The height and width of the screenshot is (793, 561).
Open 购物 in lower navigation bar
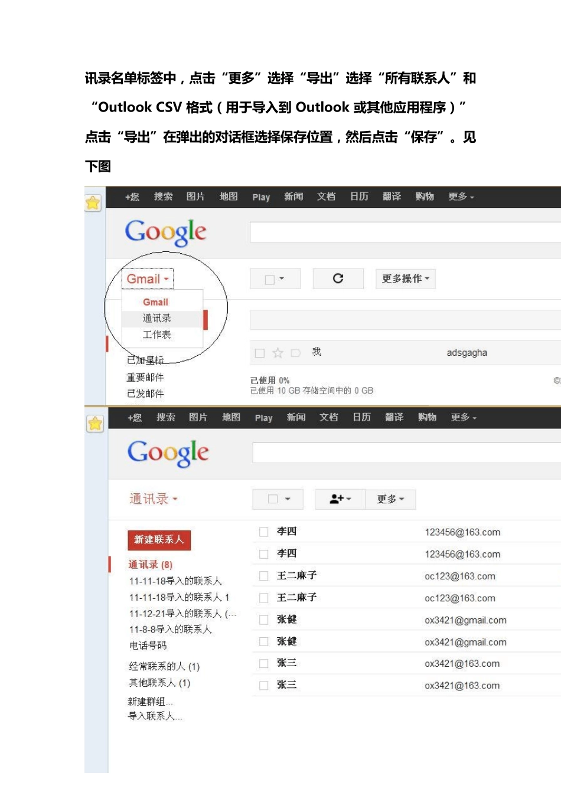tap(427, 417)
